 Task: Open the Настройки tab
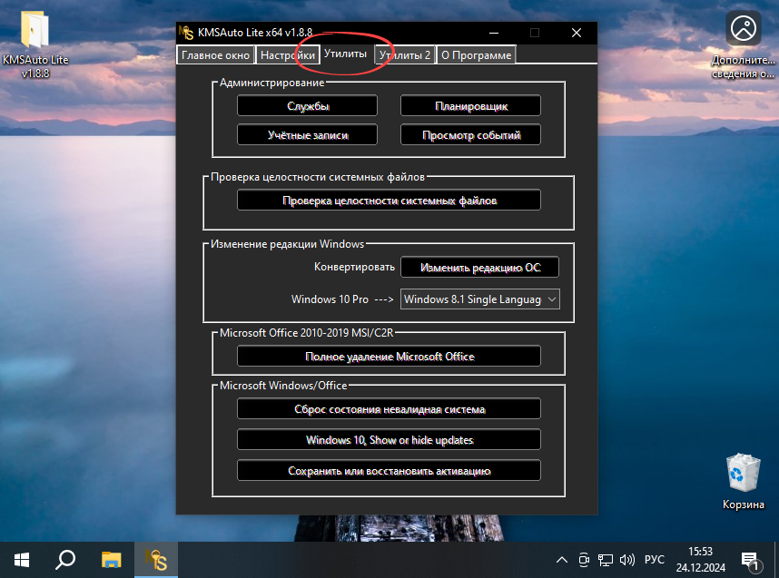coord(287,55)
